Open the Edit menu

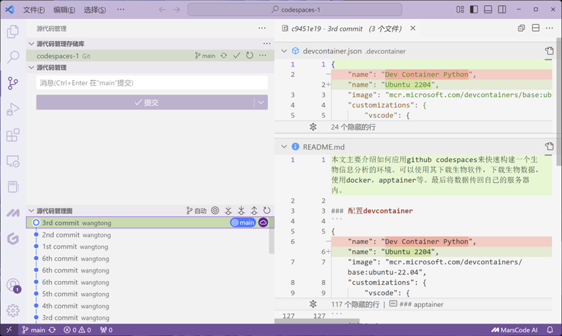click(x=64, y=10)
